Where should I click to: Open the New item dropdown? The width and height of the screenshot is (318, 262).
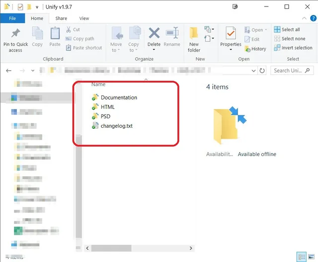(x=209, y=29)
